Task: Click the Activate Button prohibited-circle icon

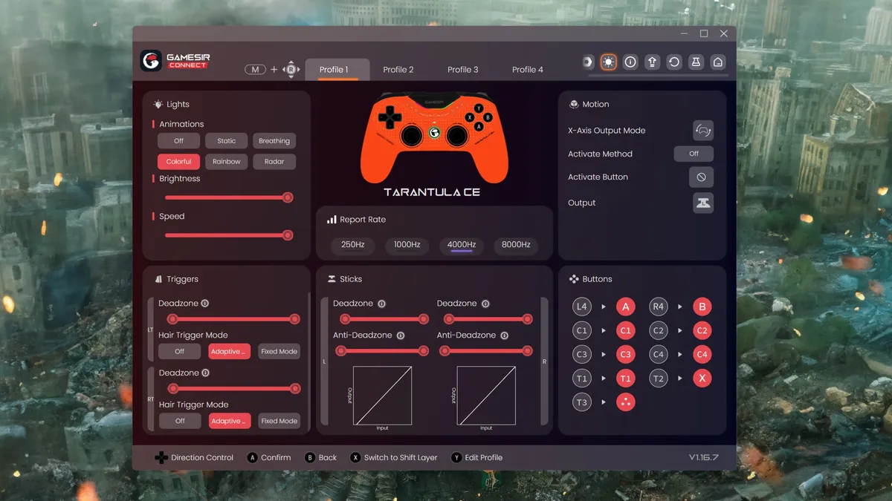Action: (701, 177)
